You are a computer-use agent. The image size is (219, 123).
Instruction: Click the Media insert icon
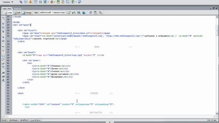pos(52,2)
